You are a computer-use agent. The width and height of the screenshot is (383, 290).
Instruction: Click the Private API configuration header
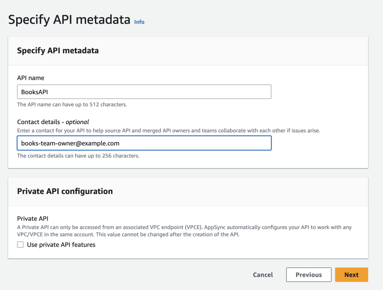pyautogui.click(x=64, y=191)
